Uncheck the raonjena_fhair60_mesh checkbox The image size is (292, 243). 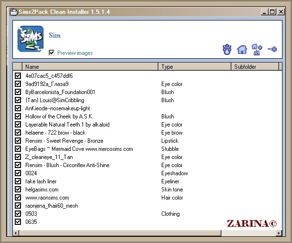18,206
